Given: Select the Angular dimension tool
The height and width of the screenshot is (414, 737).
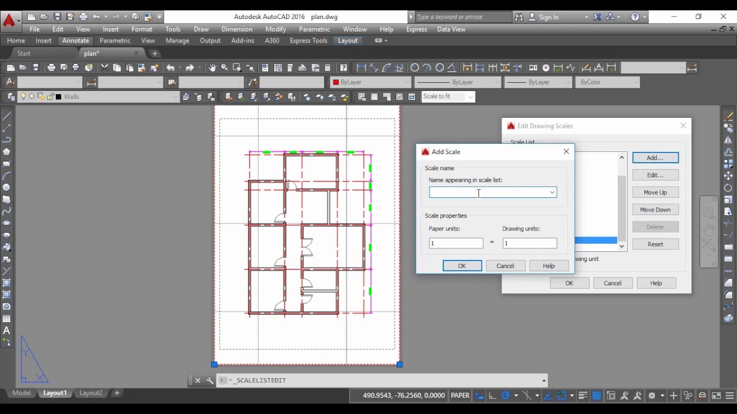Looking at the screenshot, I should click(452, 67).
